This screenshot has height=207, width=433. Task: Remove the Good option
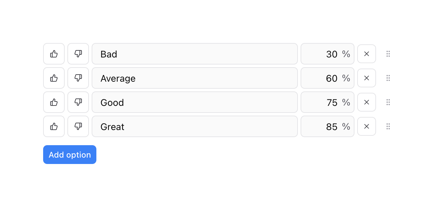[367, 102]
